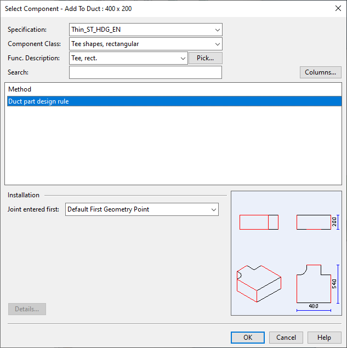This screenshot has width=347, height=348.
Task: Click the Pick... button
Action: 206,58
